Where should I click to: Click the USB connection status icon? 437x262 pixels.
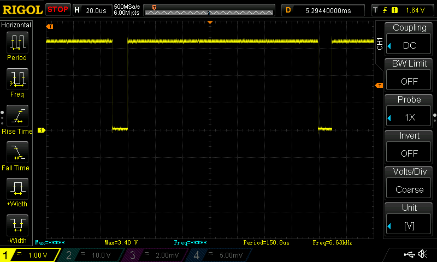[409, 254]
